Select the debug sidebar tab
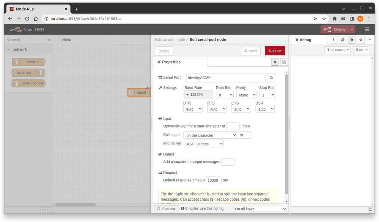The image size is (379, 222). 310,40
